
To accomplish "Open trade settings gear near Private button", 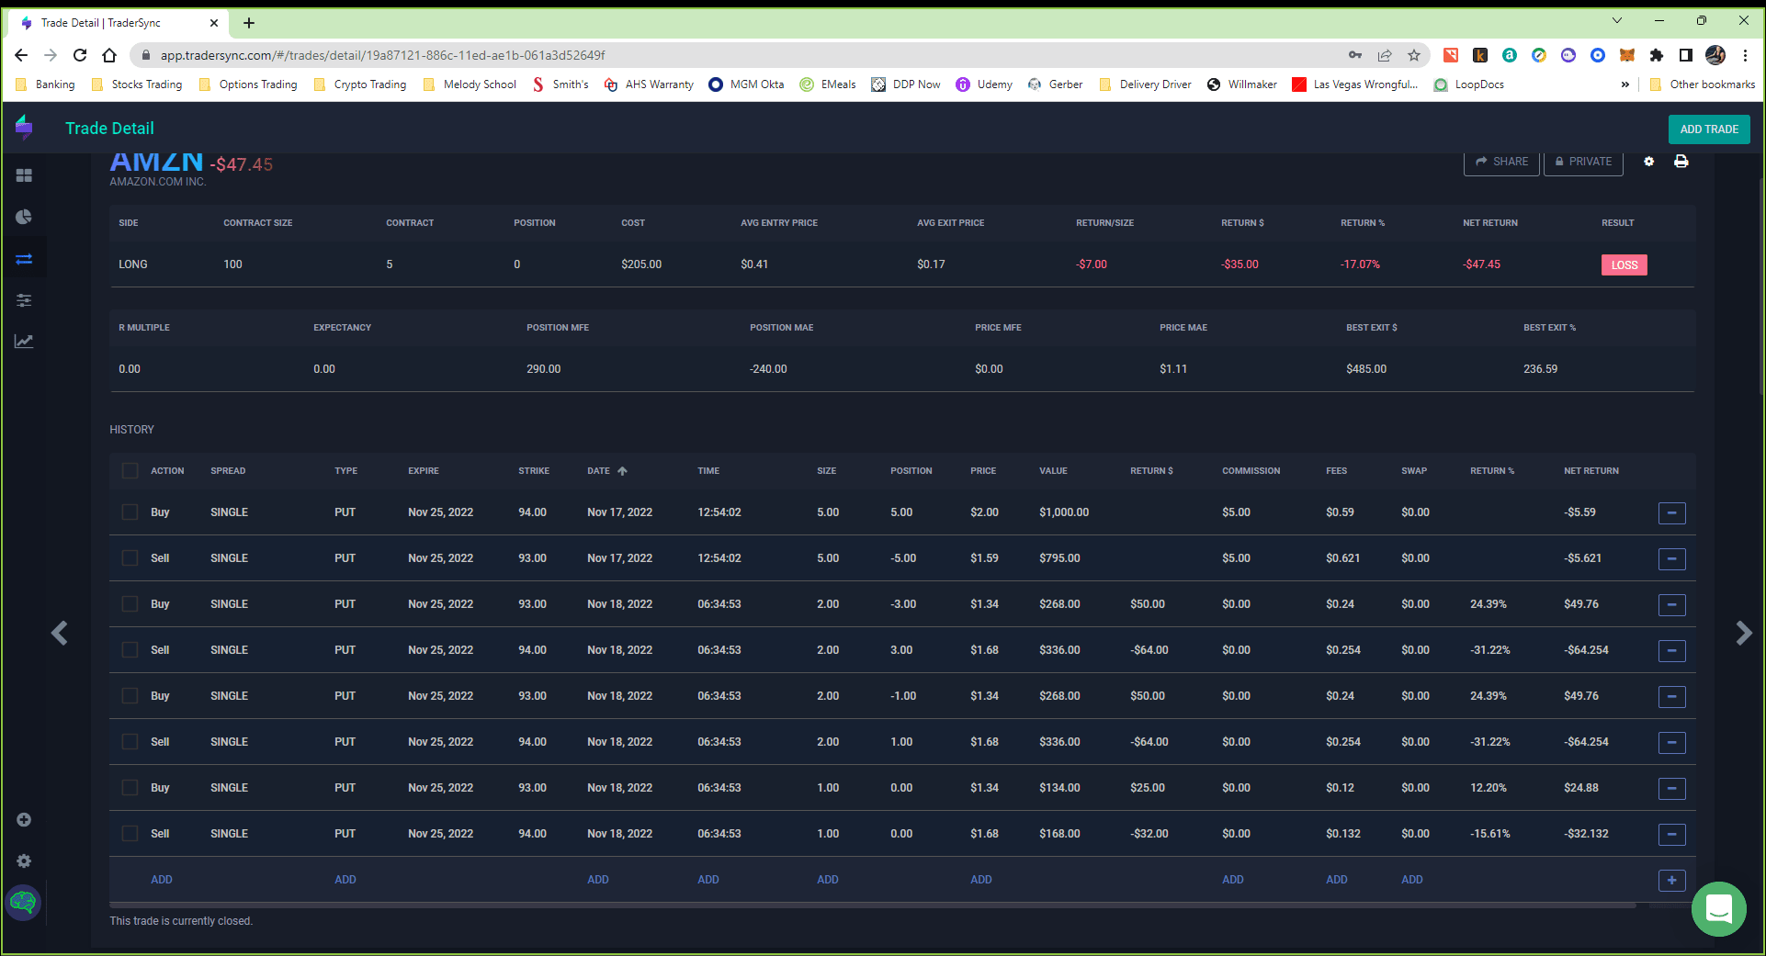I will click(x=1648, y=162).
